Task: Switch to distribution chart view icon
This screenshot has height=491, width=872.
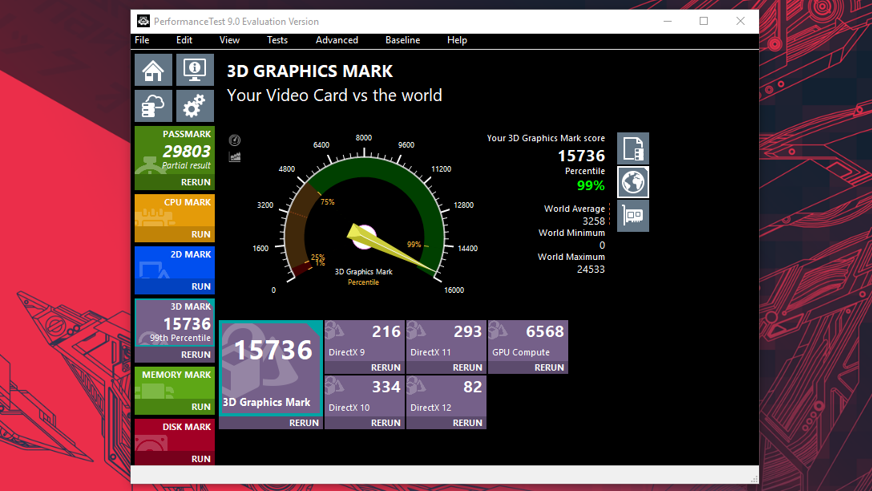Action: 235,157
